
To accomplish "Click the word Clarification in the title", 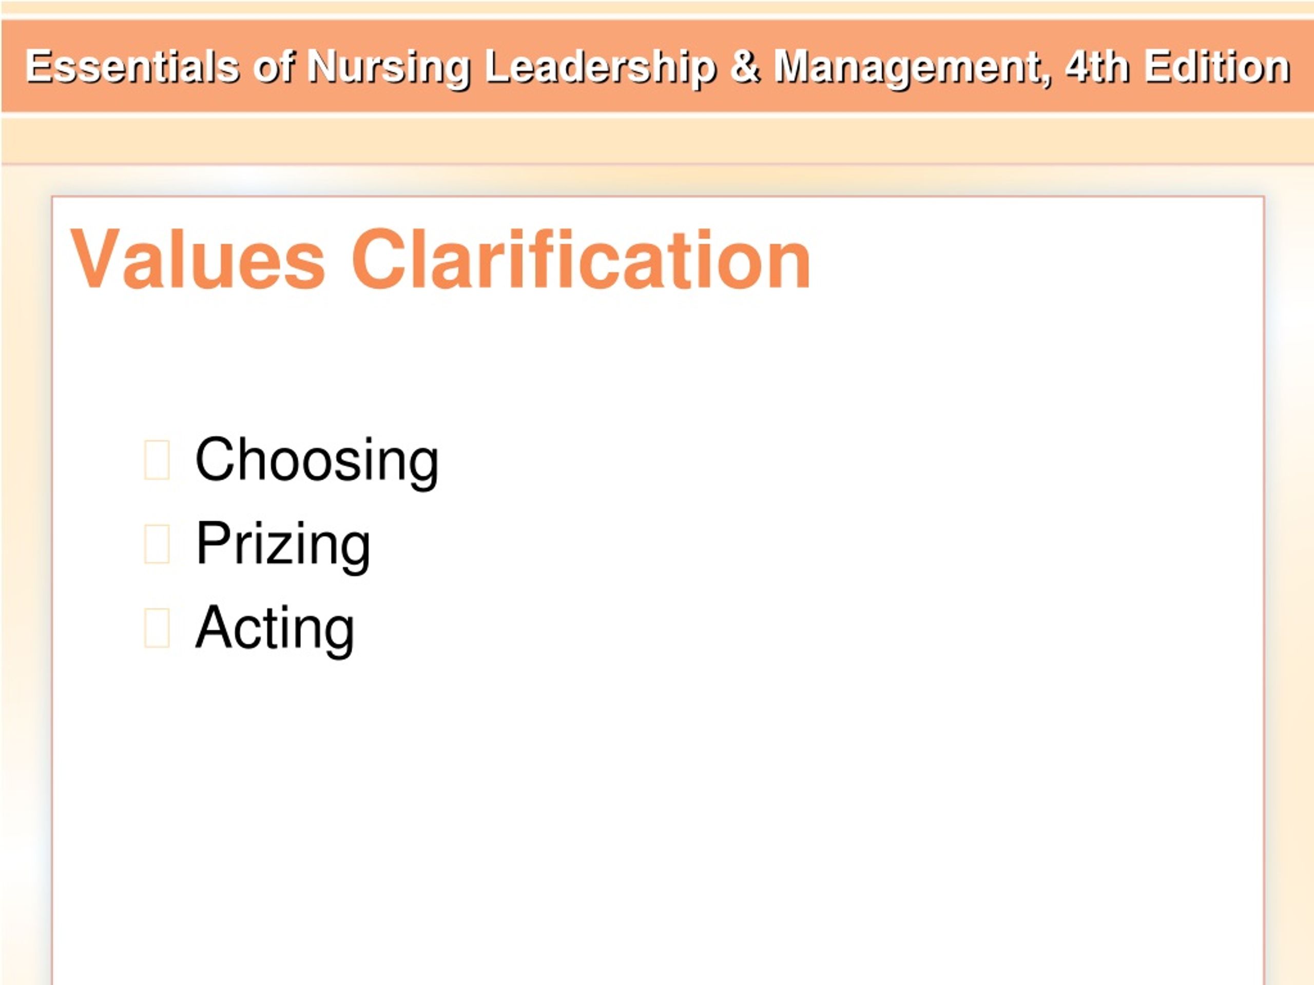I will point(581,260).
